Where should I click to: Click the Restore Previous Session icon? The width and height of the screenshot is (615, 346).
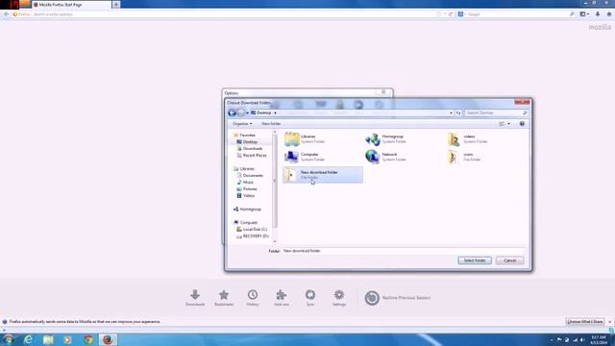[372, 298]
